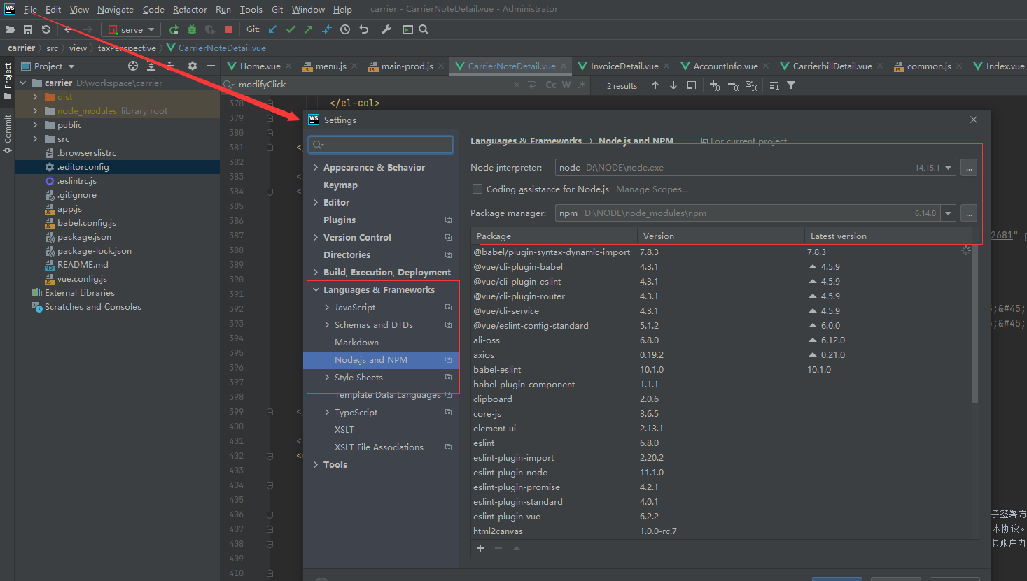
Task: Collapse Languages & Frameworks section
Action: pos(316,290)
